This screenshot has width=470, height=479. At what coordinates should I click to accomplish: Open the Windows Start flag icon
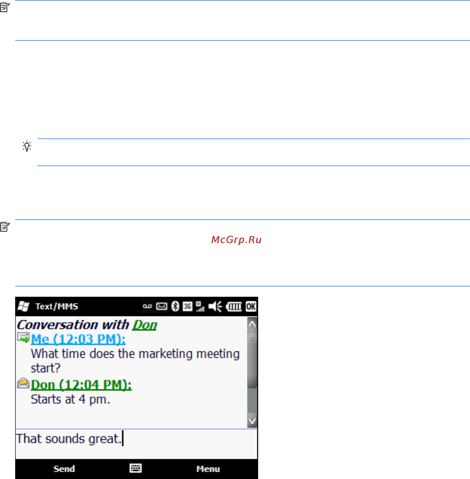[x=24, y=306]
